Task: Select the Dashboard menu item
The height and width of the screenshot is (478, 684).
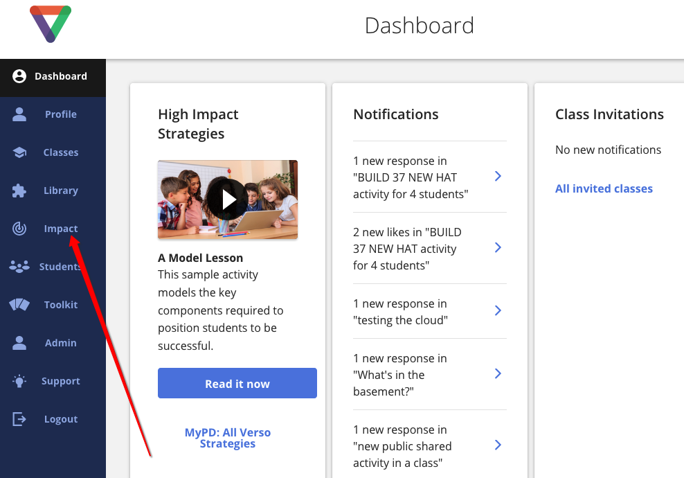Action: [53, 76]
